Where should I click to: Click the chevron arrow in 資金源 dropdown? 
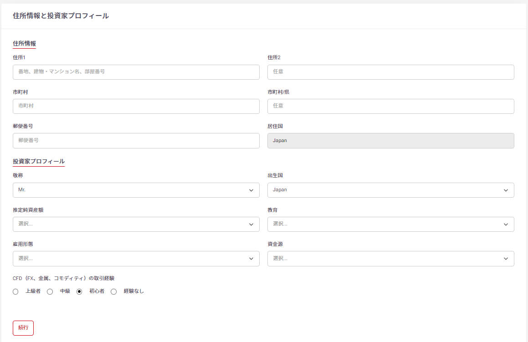click(506, 259)
